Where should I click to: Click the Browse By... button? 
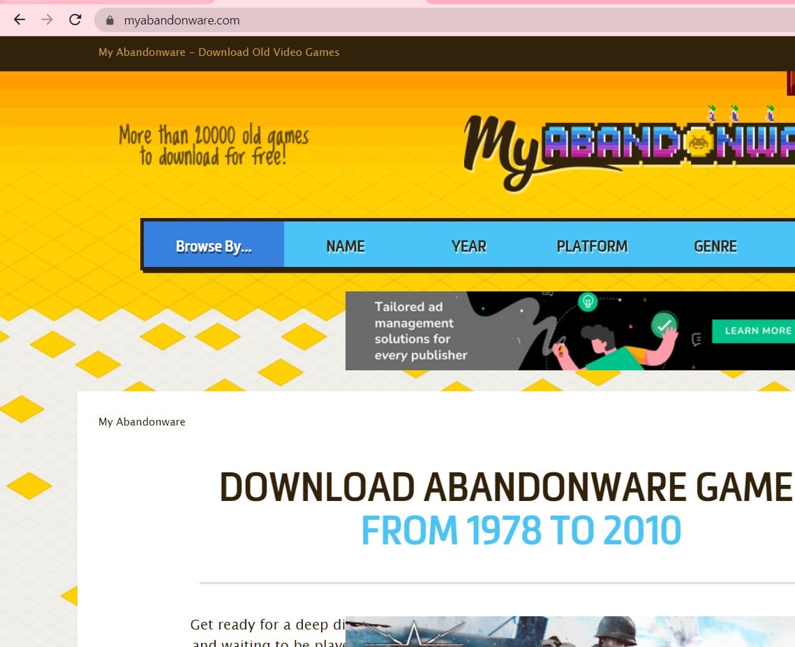(x=214, y=246)
